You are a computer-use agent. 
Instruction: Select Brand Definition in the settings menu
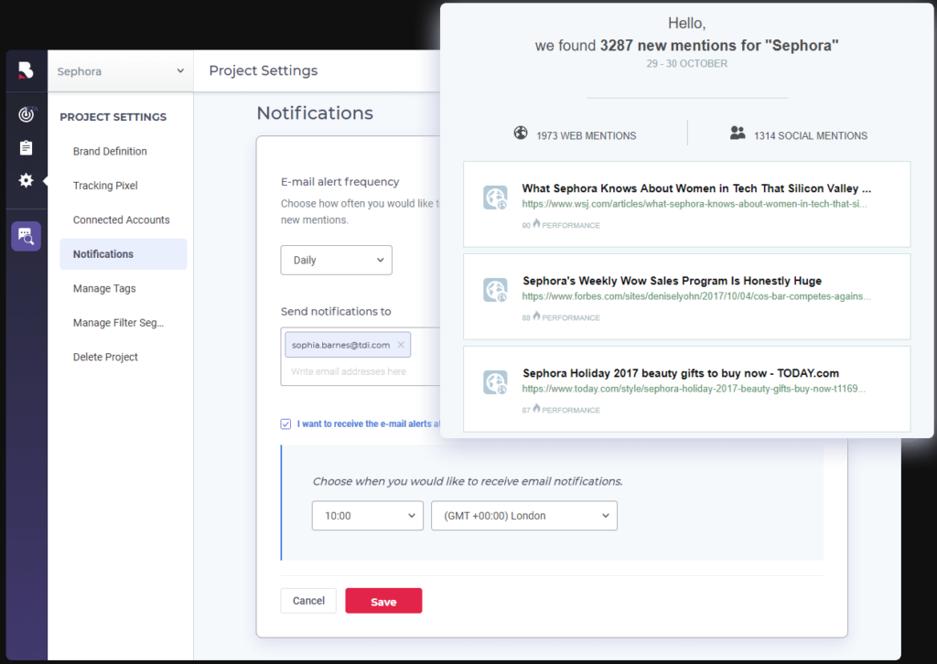110,152
